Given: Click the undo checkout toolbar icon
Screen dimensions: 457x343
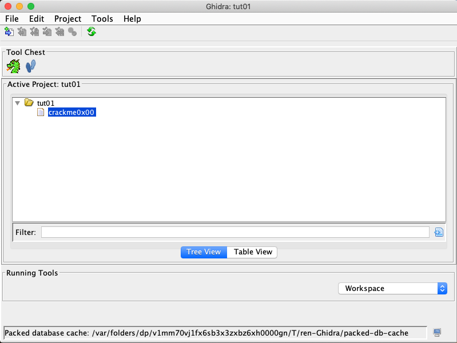Looking at the screenshot, I should (59, 32).
